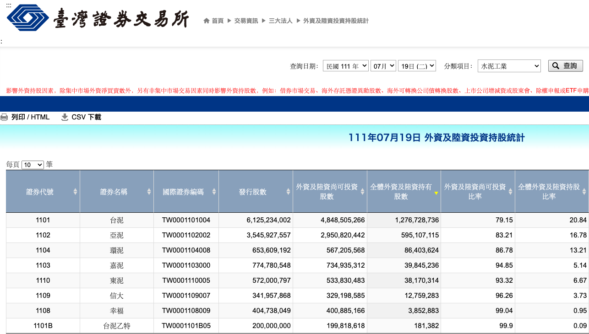Click investable ratio value 99.04
The width and height of the screenshot is (589, 334).
tap(504, 311)
